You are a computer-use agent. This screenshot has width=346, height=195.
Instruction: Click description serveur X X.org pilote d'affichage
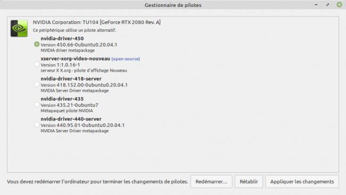[84, 71]
